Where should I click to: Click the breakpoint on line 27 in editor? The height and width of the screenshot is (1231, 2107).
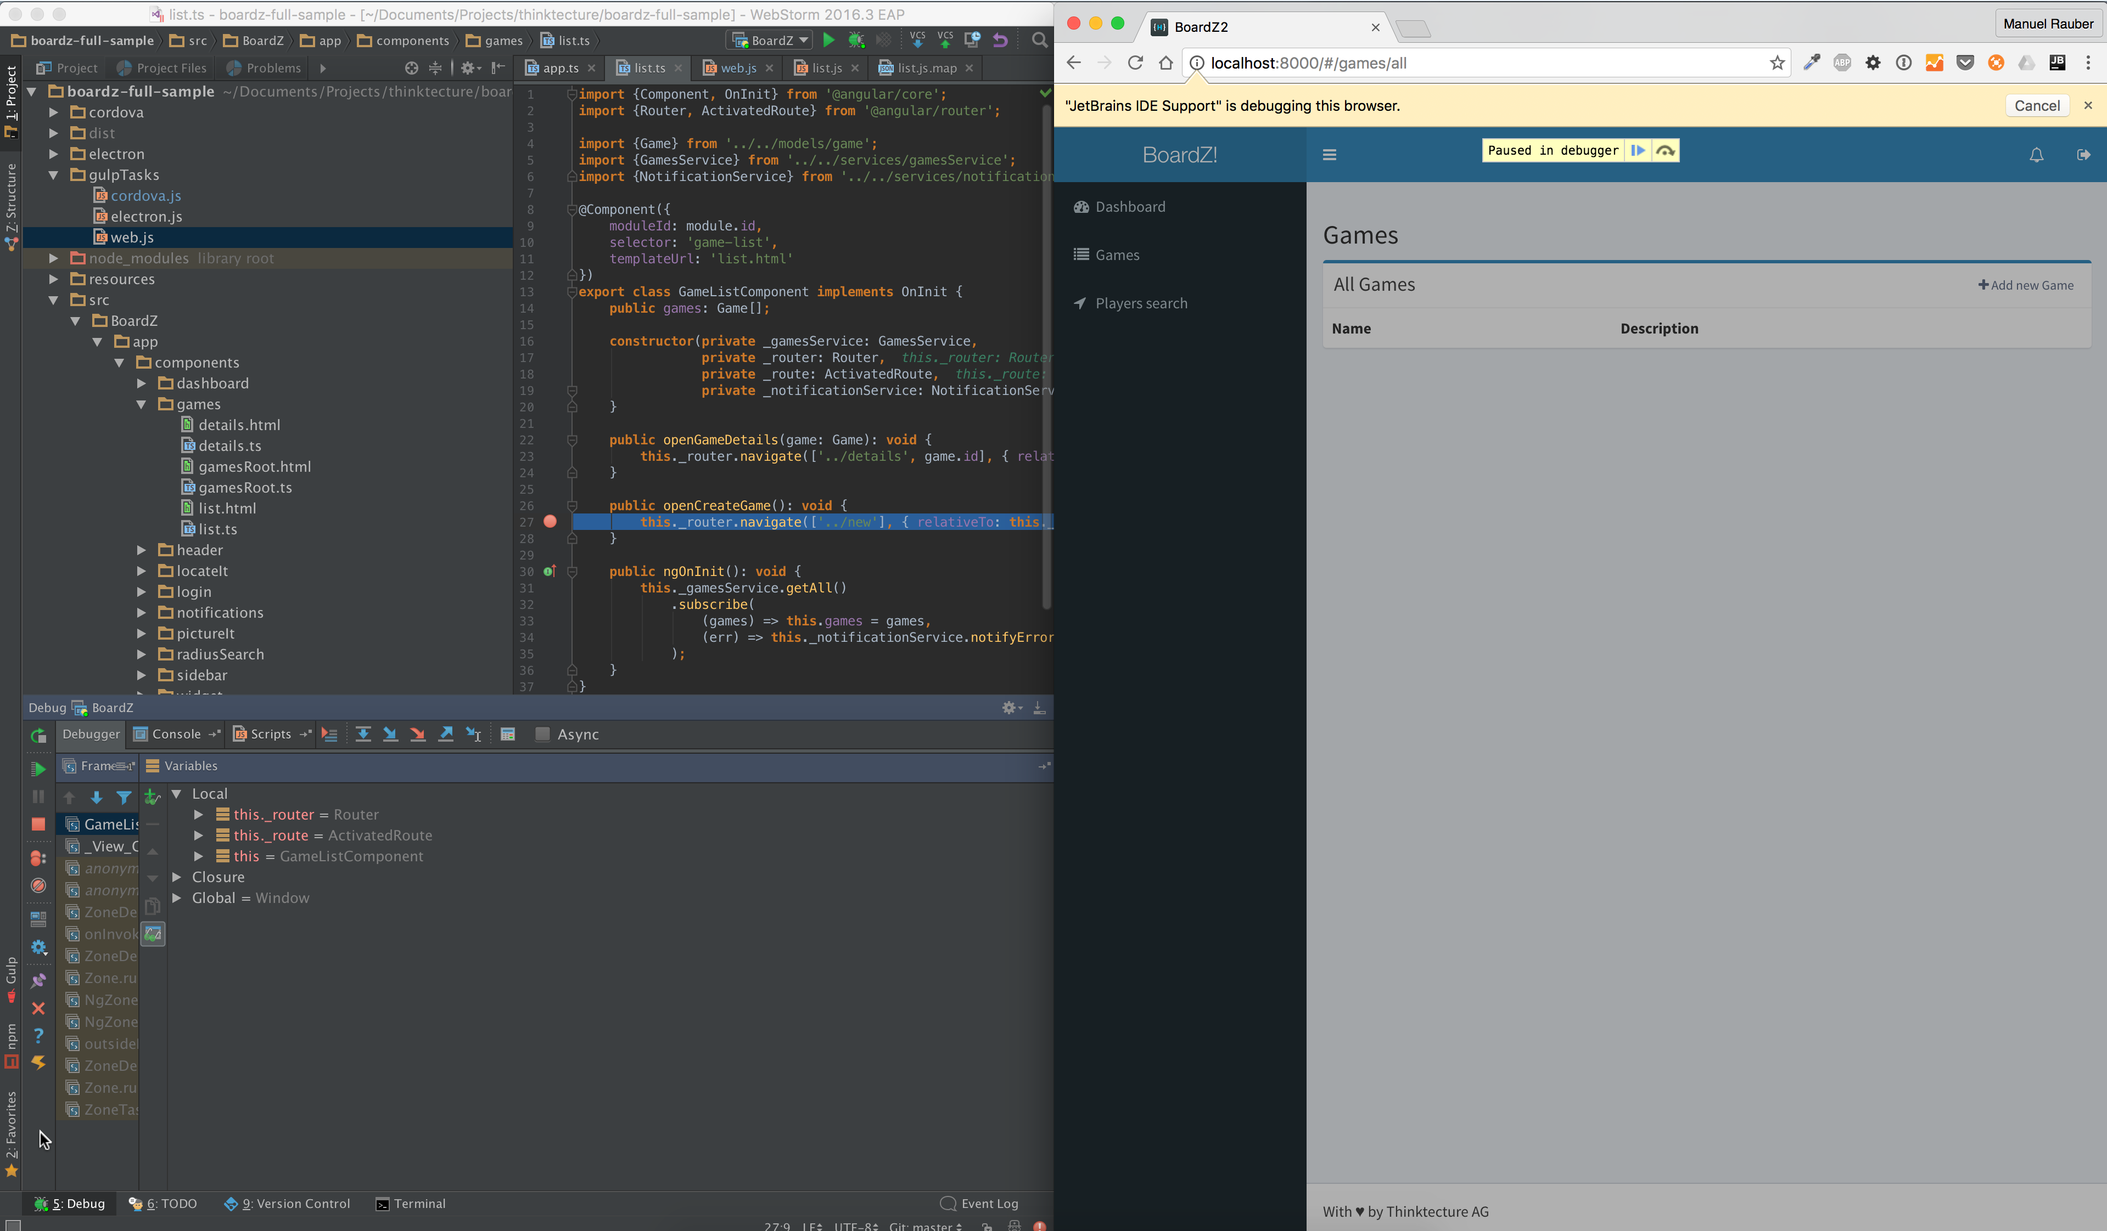[x=550, y=522]
